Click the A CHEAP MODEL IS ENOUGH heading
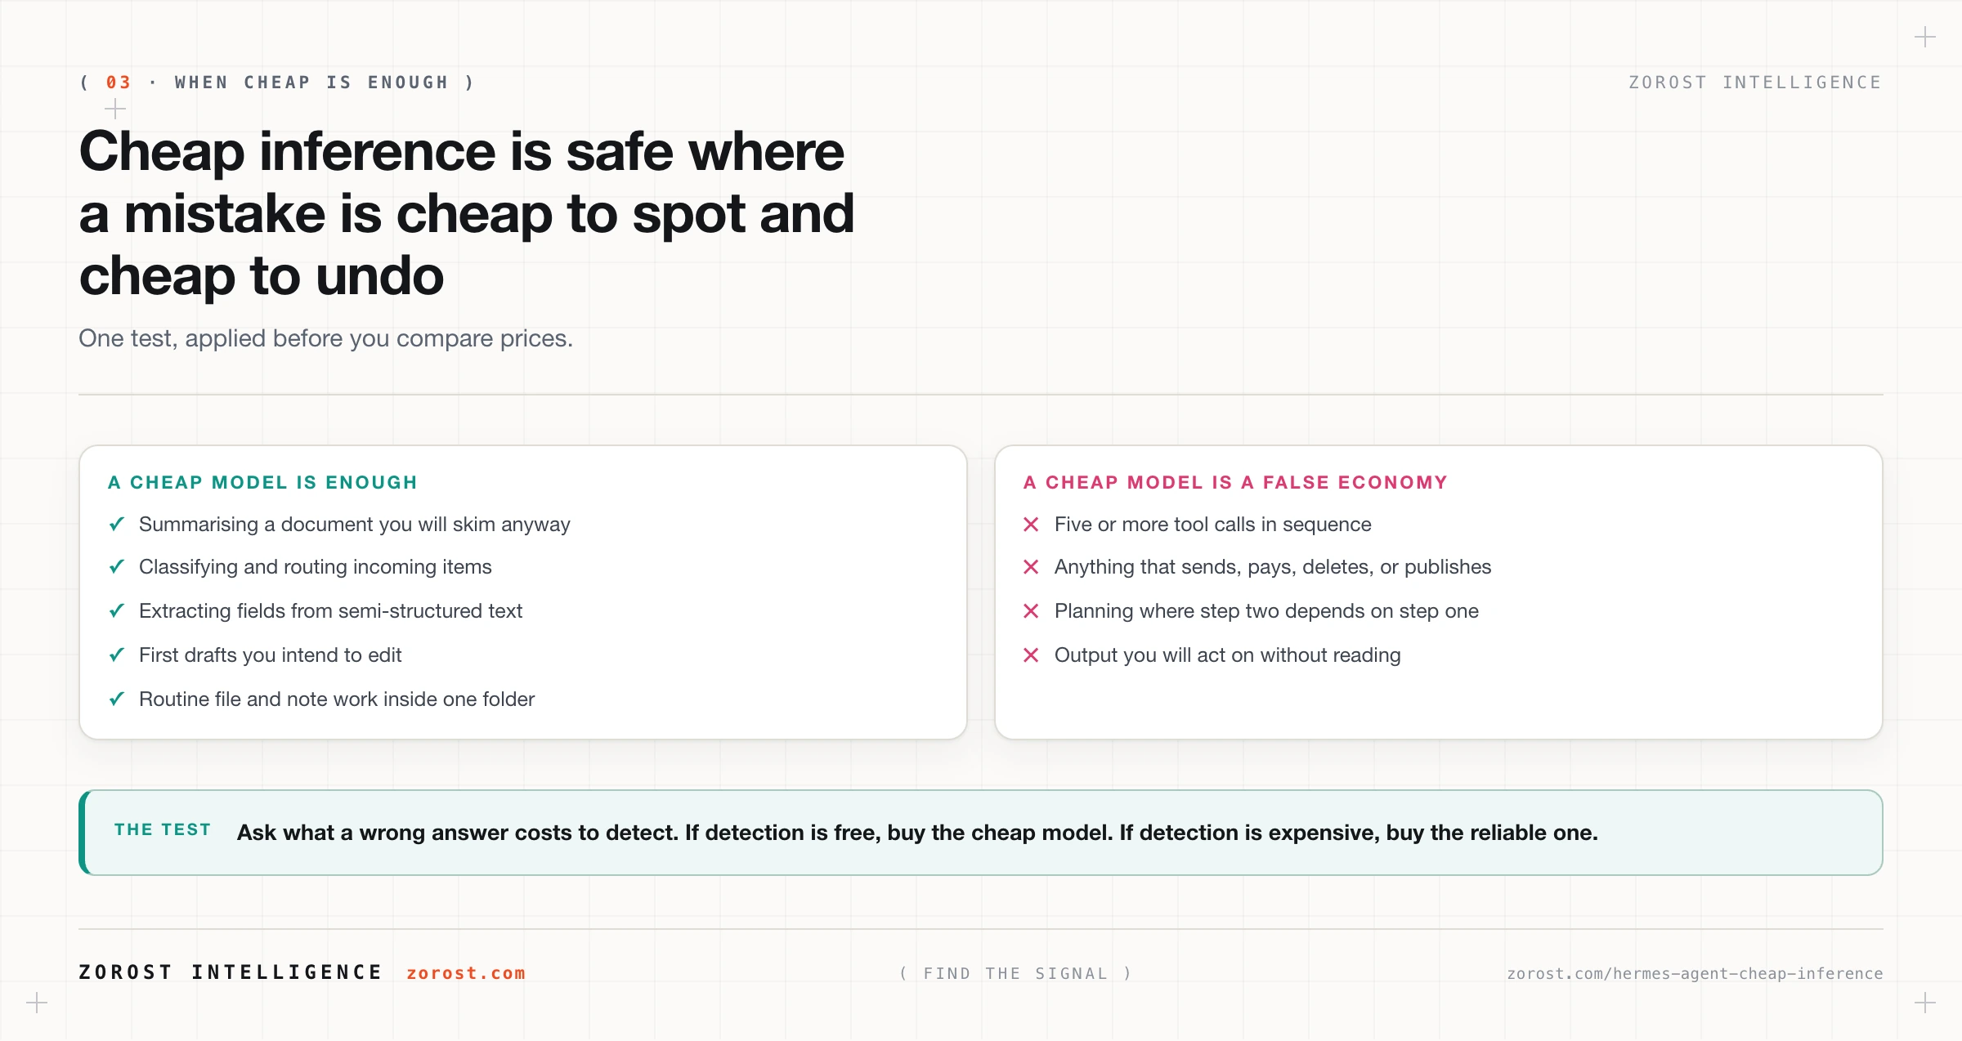 (262, 482)
